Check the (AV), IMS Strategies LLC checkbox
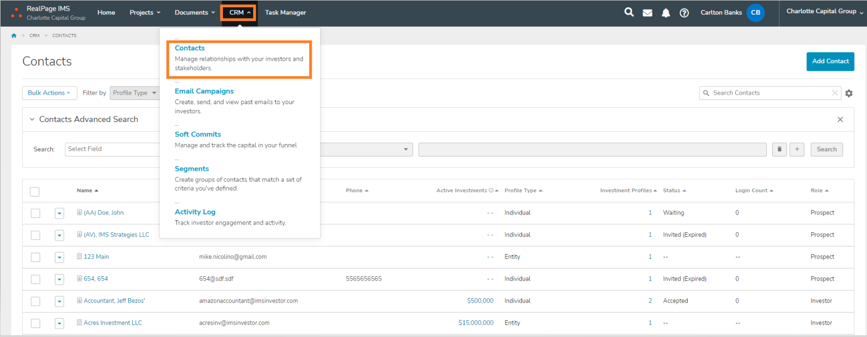The height and width of the screenshot is (337, 867). (35, 235)
